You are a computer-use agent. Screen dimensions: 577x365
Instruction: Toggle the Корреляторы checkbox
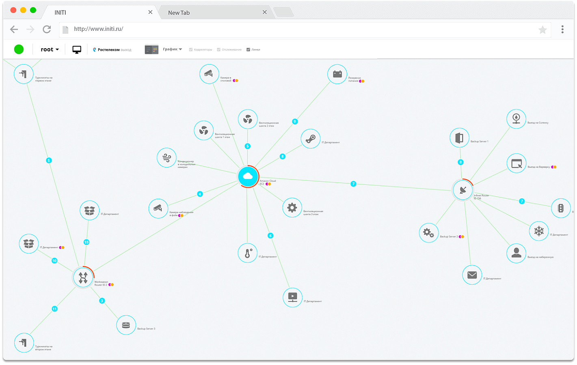(191, 49)
